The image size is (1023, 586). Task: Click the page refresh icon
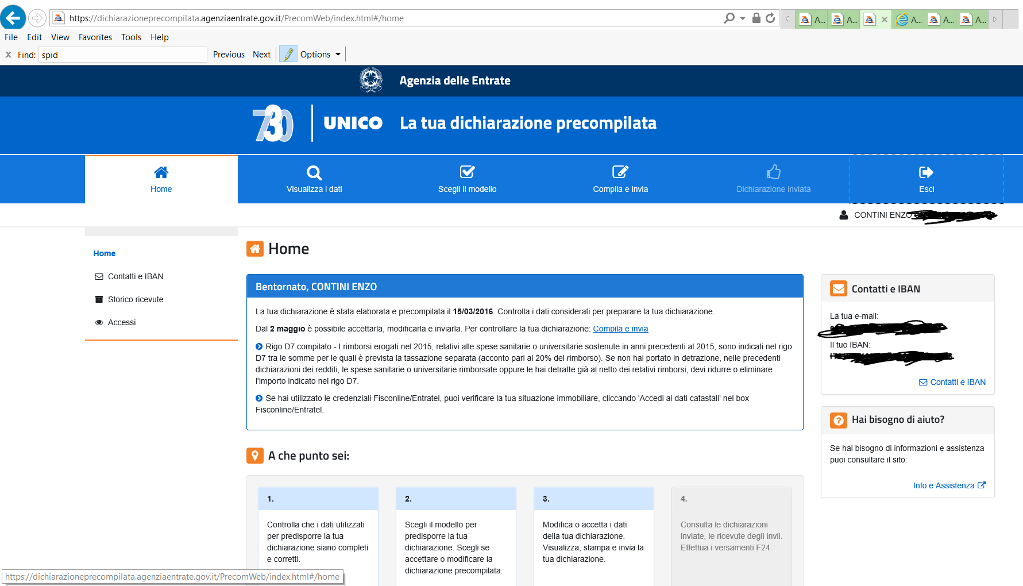pos(770,18)
